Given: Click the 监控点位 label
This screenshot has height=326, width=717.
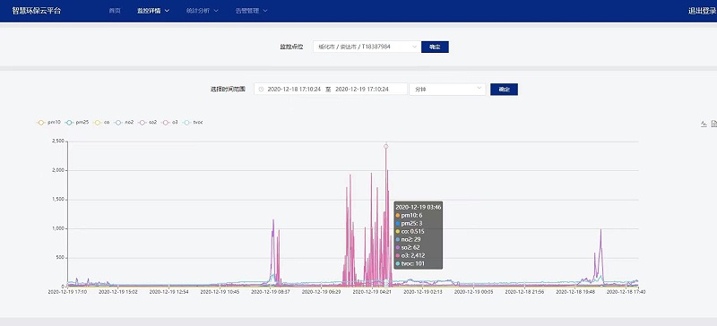Looking at the screenshot, I should (x=291, y=47).
